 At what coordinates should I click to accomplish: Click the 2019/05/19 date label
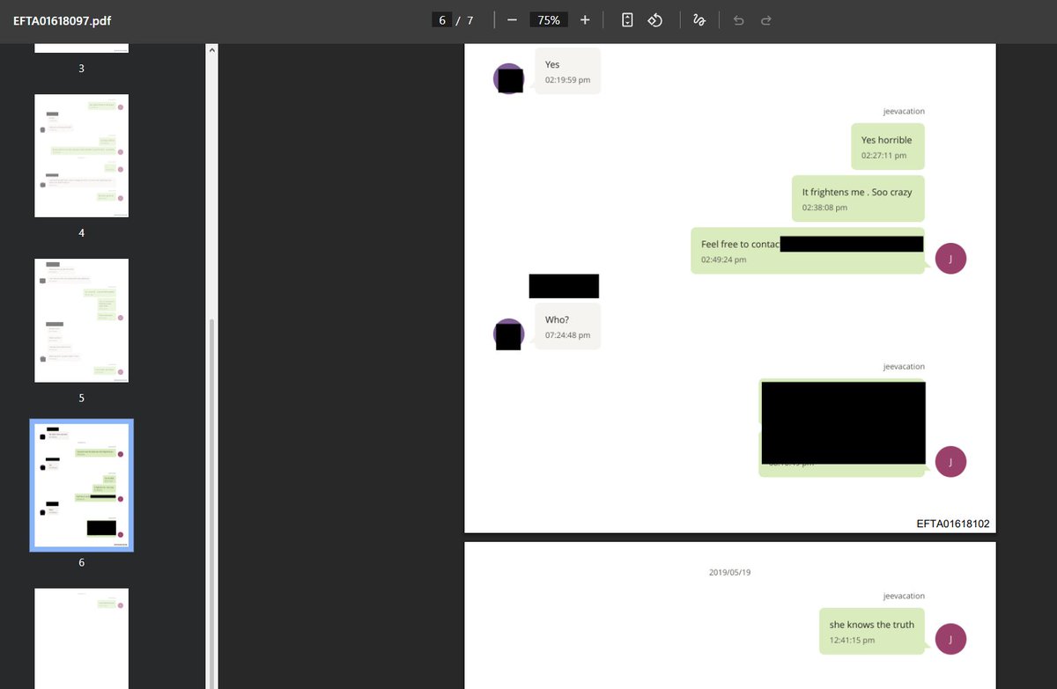pos(729,572)
